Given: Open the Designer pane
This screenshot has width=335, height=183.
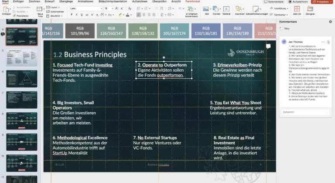Looking at the screenshot, I should click(x=310, y=10).
